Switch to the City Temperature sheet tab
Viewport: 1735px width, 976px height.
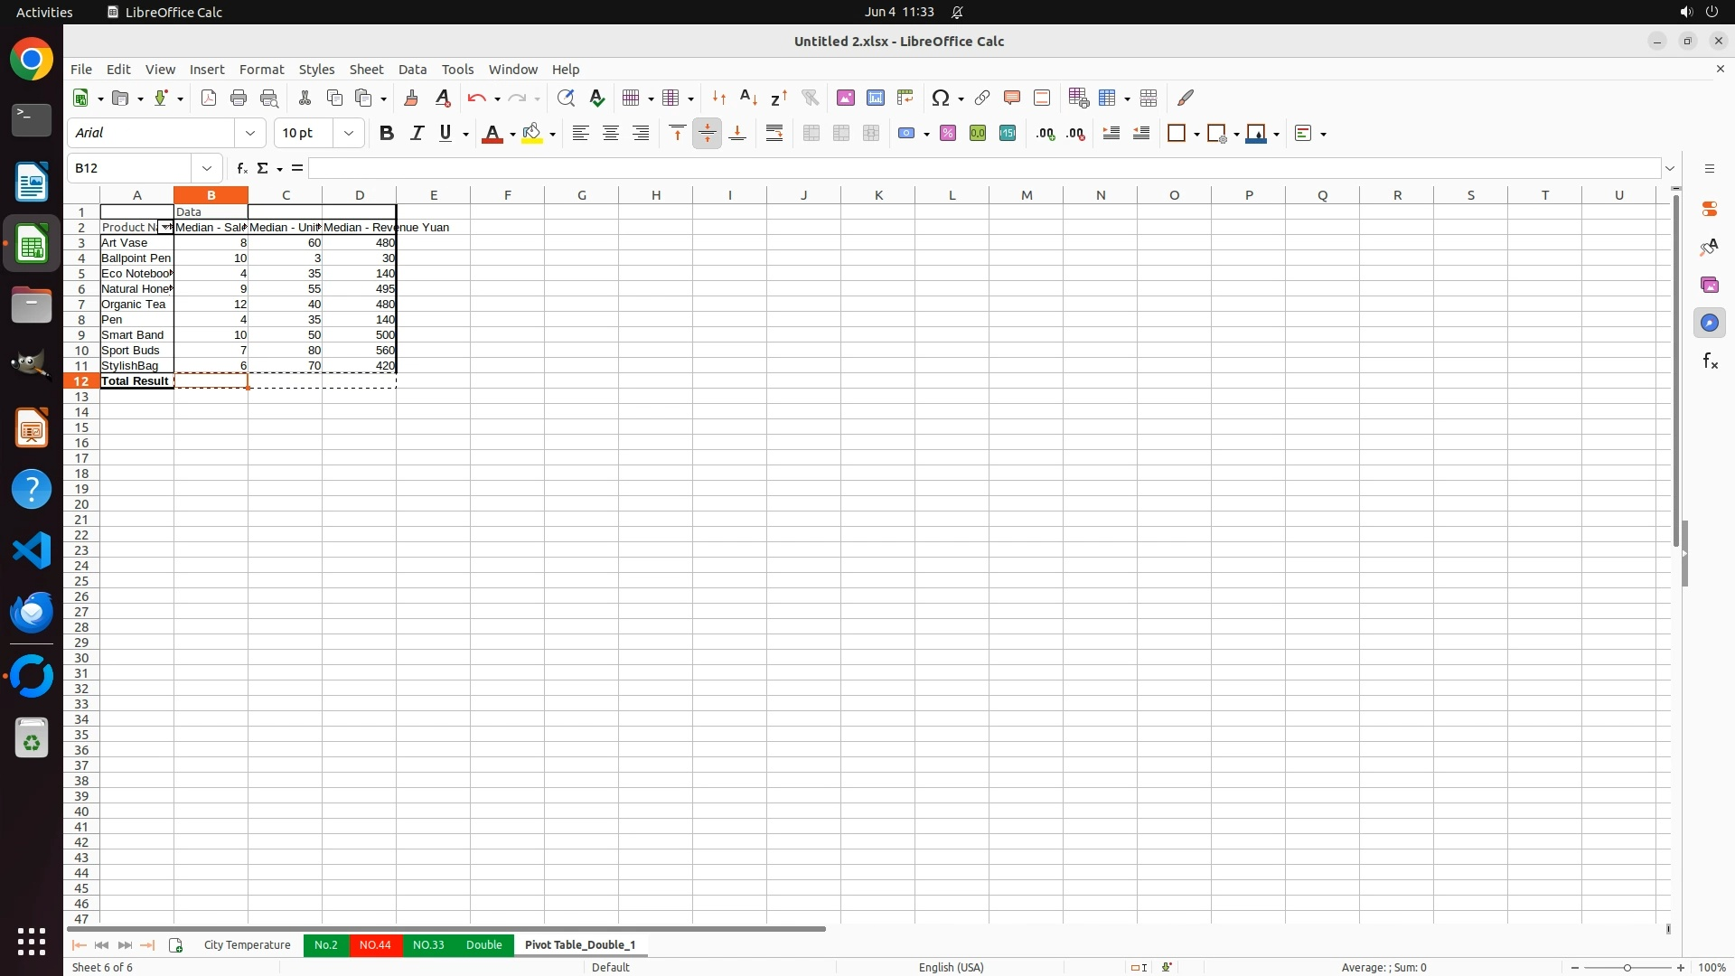click(247, 945)
